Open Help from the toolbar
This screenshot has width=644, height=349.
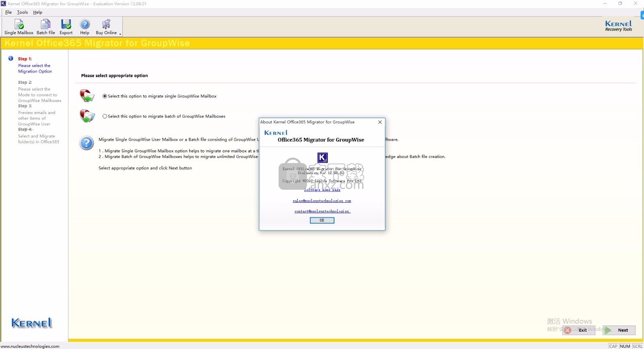[x=85, y=27]
